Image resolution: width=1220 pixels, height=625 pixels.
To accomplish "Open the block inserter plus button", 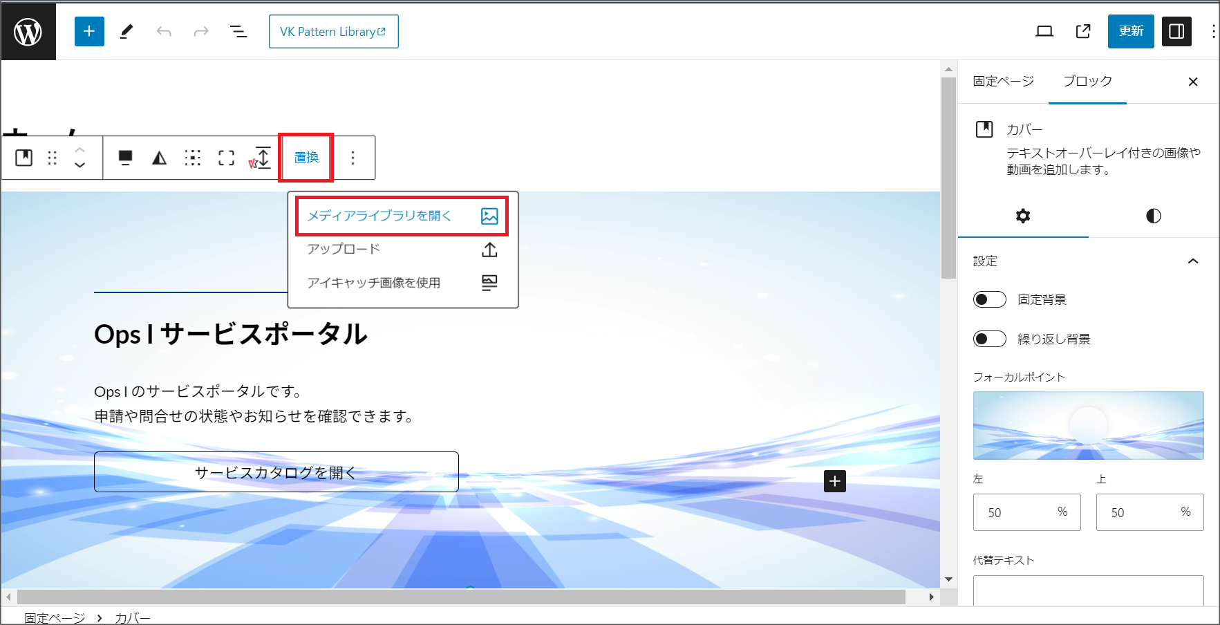I will 89,31.
